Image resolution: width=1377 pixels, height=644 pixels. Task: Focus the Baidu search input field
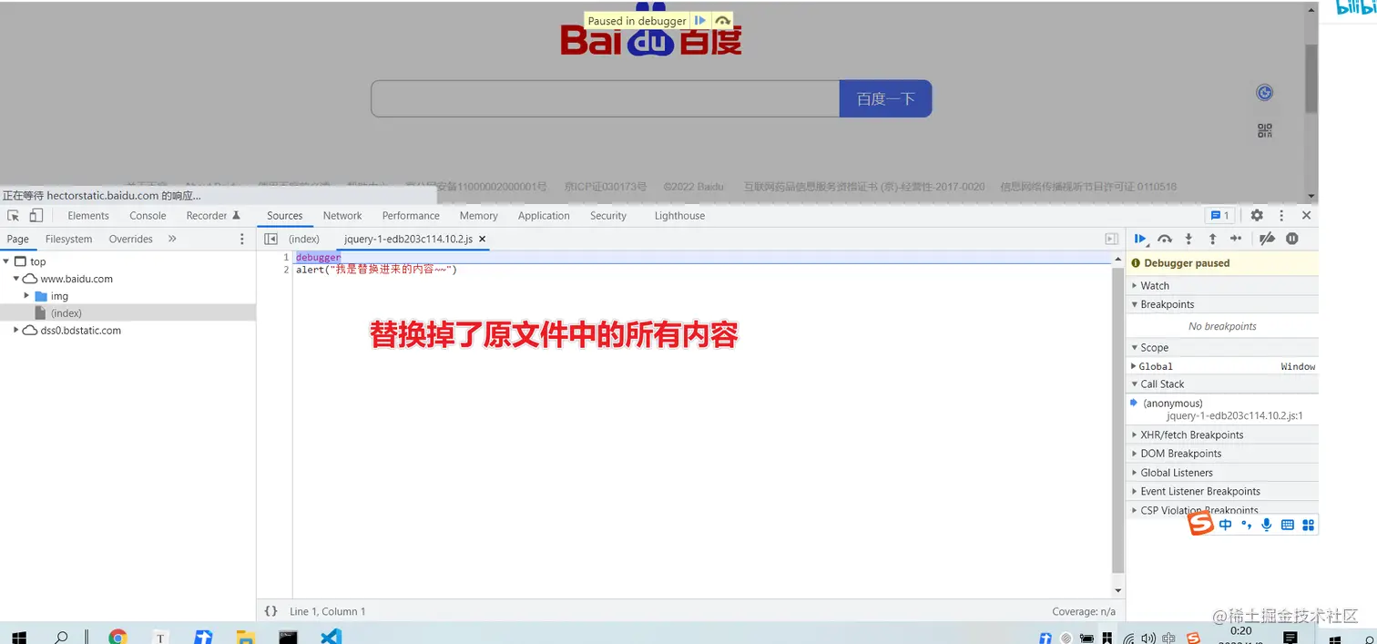pos(605,98)
